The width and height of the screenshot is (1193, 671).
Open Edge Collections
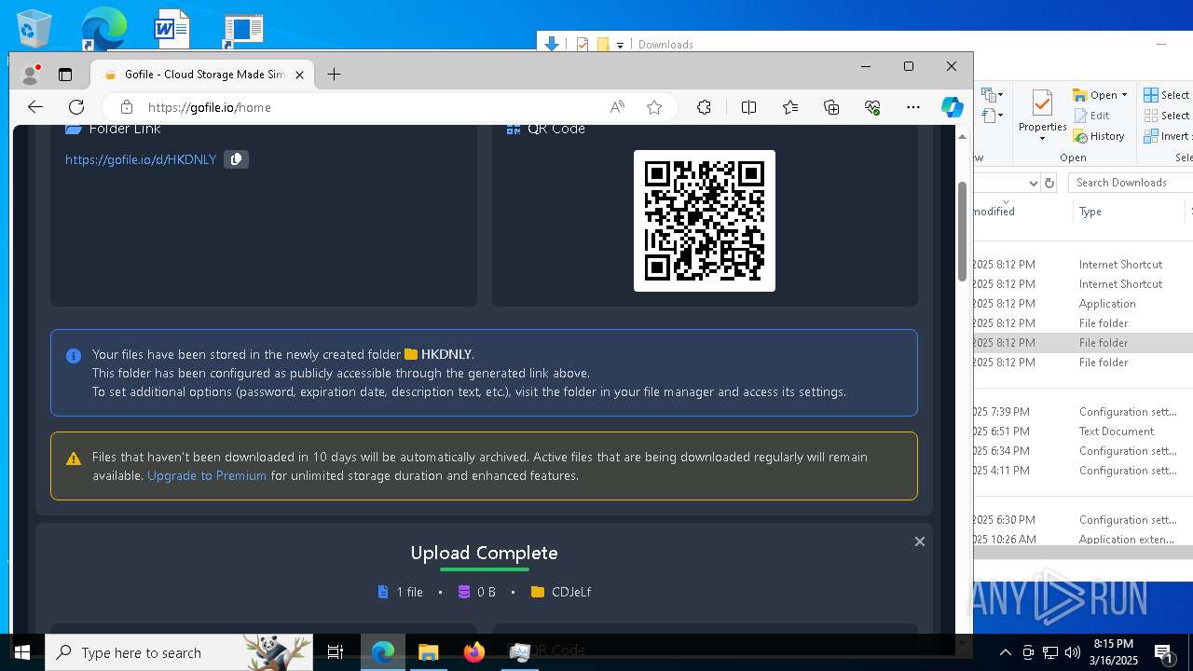[x=831, y=107]
